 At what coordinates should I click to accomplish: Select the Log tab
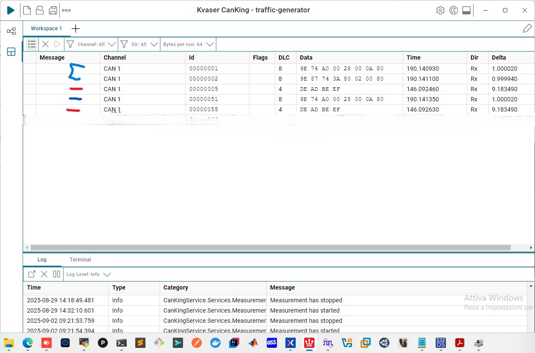[x=42, y=260]
